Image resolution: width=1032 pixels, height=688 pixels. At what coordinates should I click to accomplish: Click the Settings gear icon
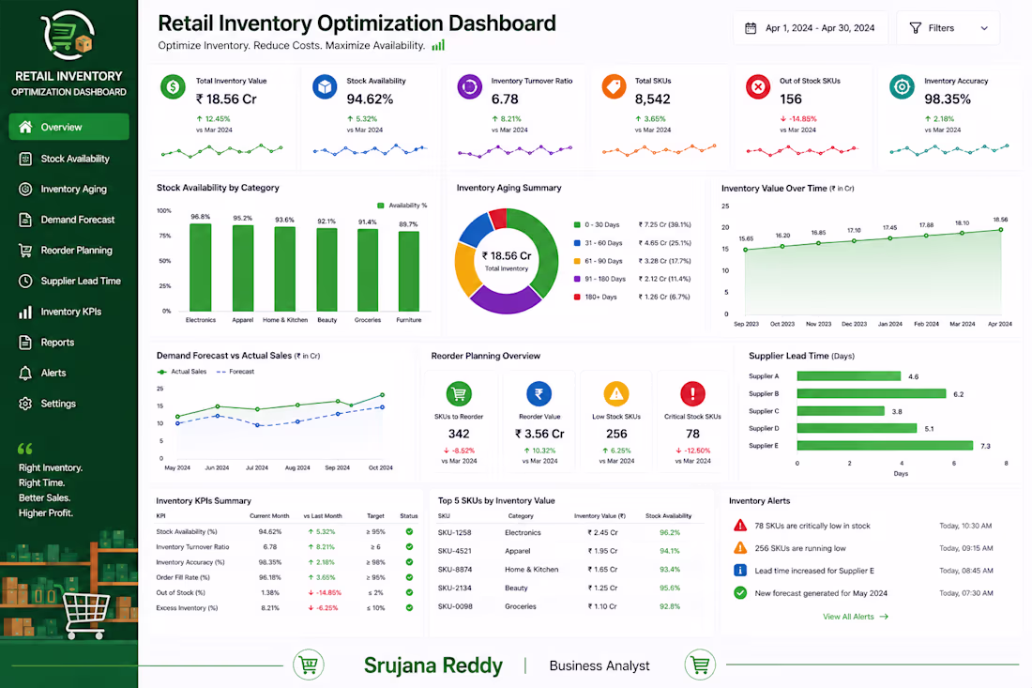tap(25, 404)
